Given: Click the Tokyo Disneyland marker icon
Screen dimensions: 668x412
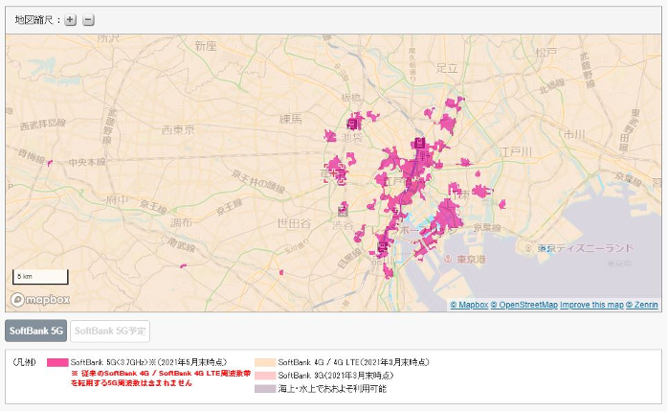Looking at the screenshot, I should click(528, 248).
